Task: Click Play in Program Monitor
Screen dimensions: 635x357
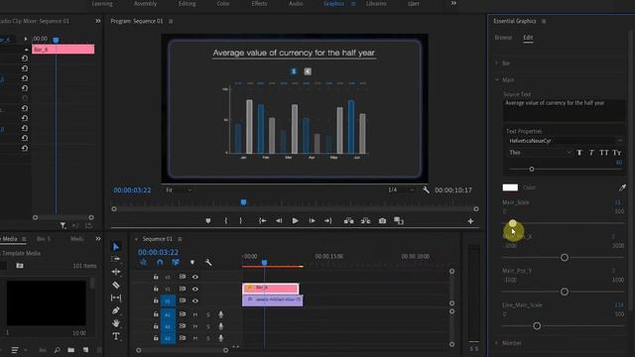Action: tap(296, 220)
